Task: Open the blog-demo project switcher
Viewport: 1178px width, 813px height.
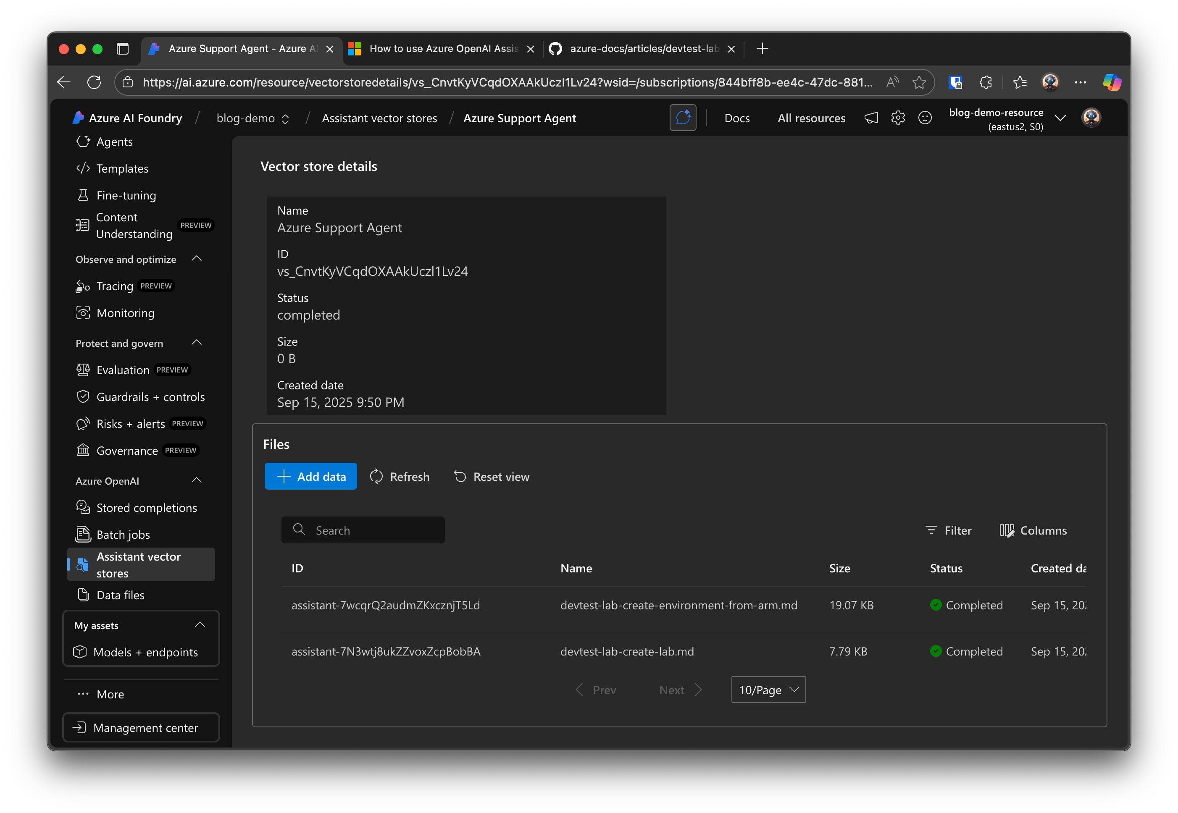Action: (253, 118)
